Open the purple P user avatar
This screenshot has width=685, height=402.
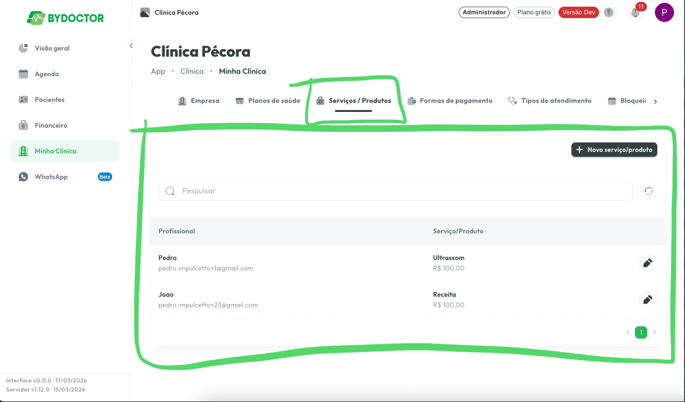pyautogui.click(x=664, y=12)
